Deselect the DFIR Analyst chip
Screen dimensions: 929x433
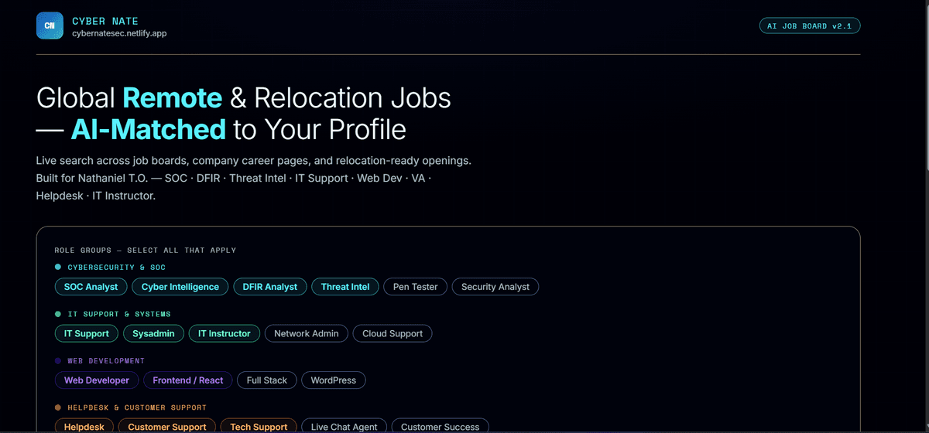(270, 287)
